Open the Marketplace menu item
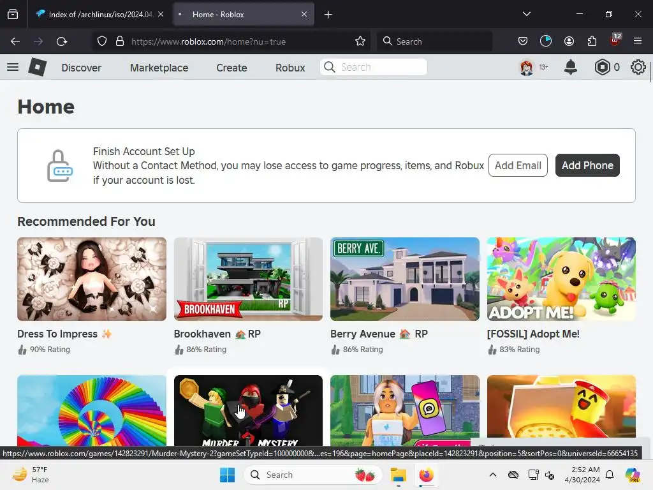Viewport: 653px width, 490px height. (159, 68)
